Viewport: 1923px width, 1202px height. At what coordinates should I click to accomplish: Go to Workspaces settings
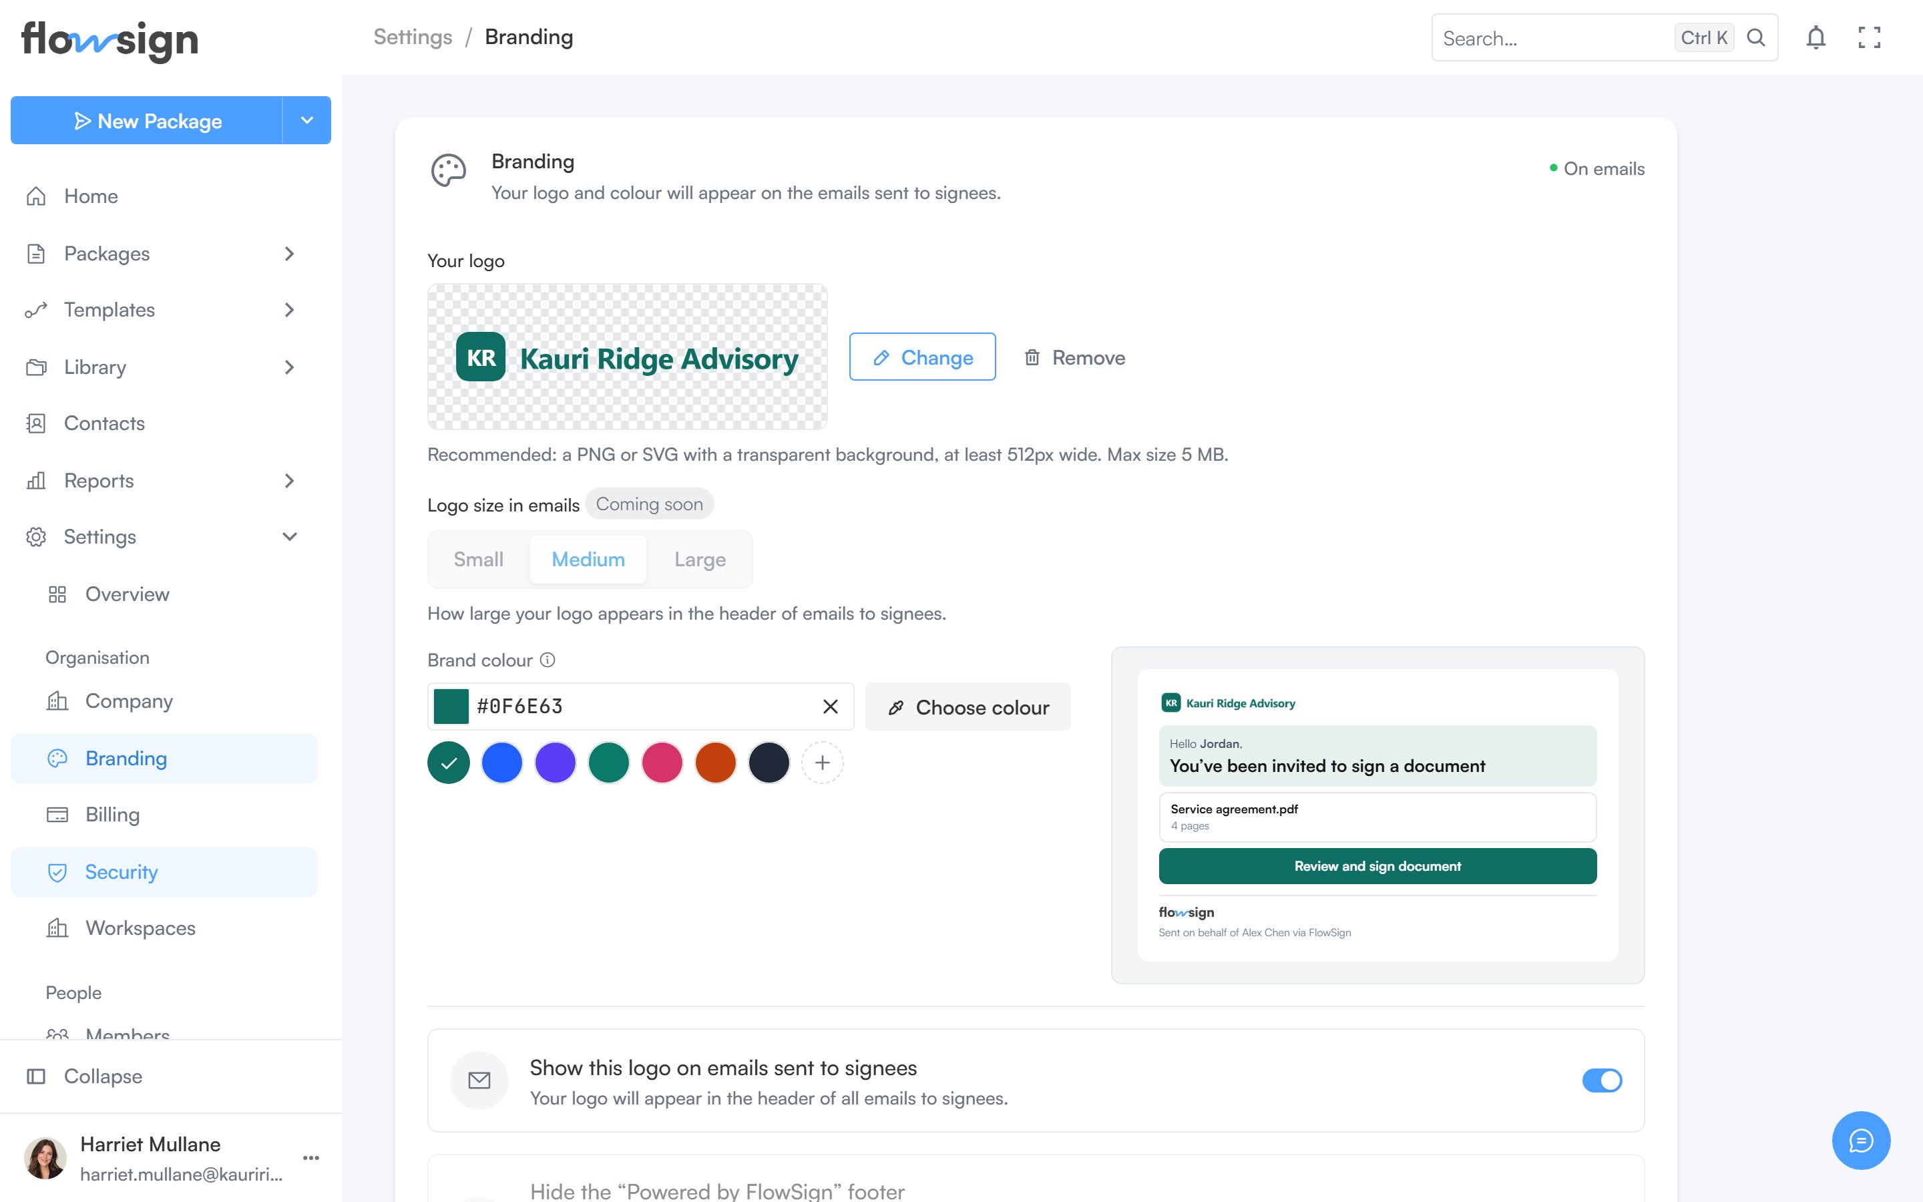[x=164, y=928]
